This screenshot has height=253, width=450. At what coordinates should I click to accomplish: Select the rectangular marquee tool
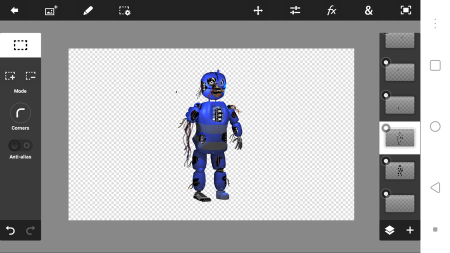pyautogui.click(x=20, y=45)
